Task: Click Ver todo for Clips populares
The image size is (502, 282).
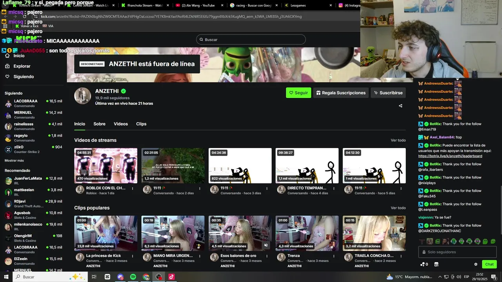Action: 398,208
